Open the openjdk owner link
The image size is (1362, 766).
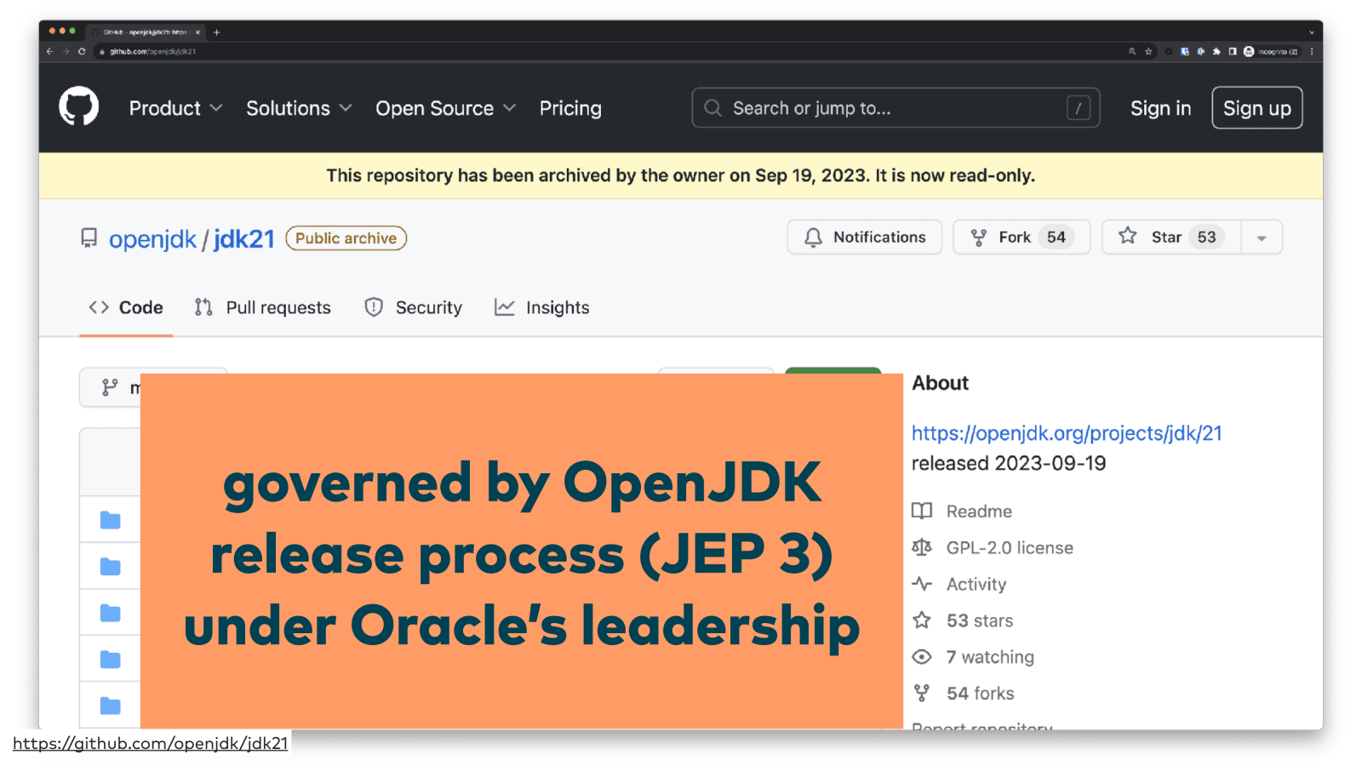pos(152,239)
